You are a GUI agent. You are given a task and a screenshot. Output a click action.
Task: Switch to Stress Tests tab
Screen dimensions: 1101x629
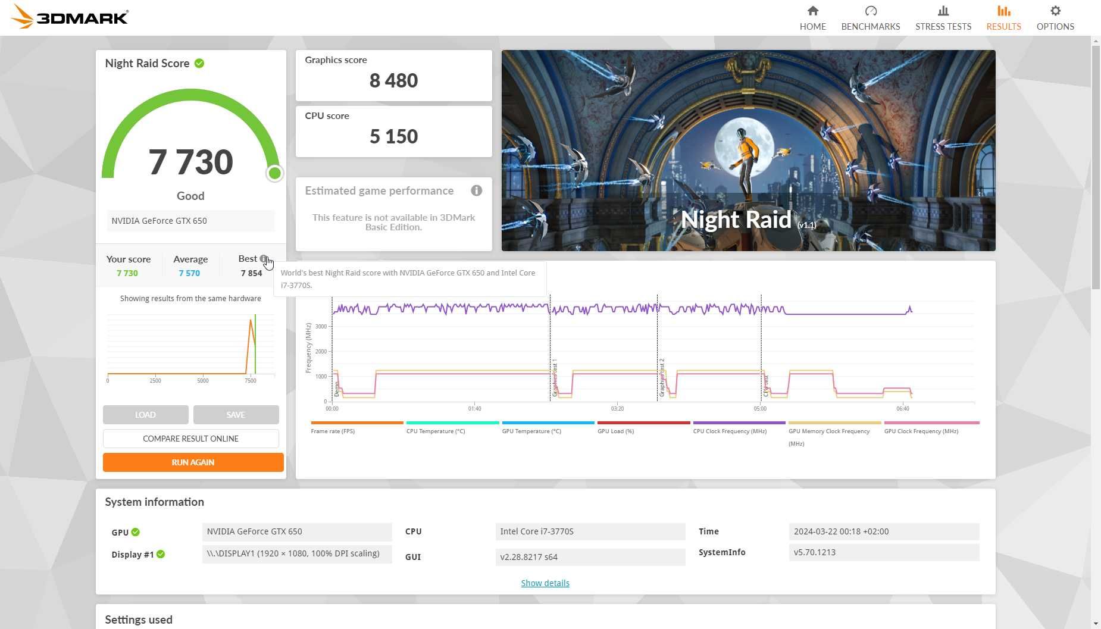943,18
